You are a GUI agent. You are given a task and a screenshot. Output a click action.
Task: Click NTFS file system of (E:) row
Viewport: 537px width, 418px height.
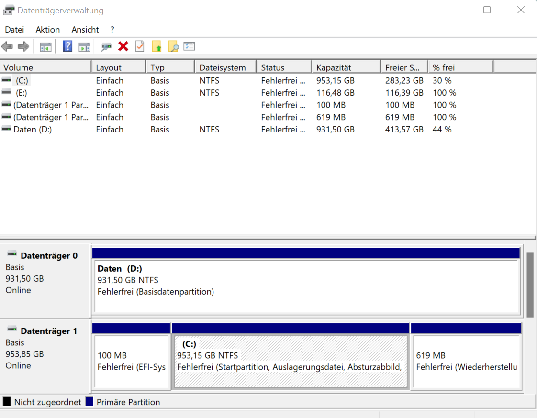coord(209,93)
